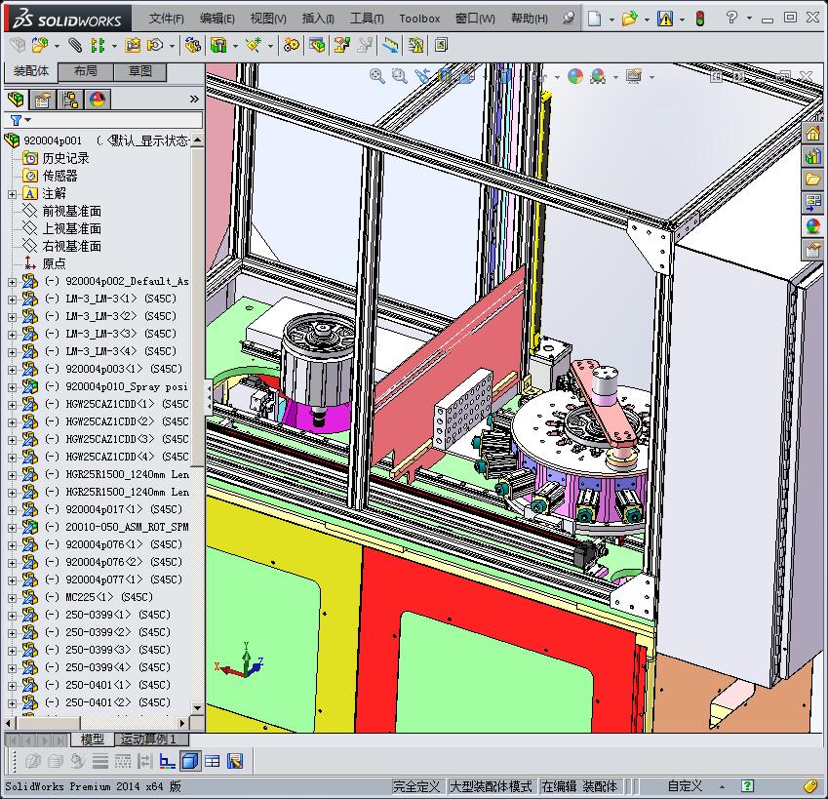Click the panel collapse handle beside tree
This screenshot has width=828, height=799.
(x=209, y=397)
